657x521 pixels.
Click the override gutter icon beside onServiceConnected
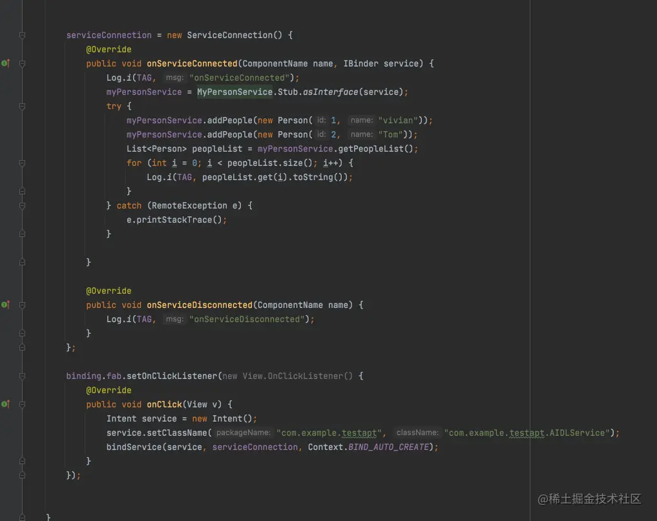tap(5, 63)
